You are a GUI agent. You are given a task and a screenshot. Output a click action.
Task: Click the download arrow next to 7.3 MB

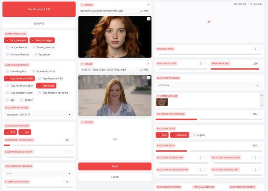click(148, 11)
